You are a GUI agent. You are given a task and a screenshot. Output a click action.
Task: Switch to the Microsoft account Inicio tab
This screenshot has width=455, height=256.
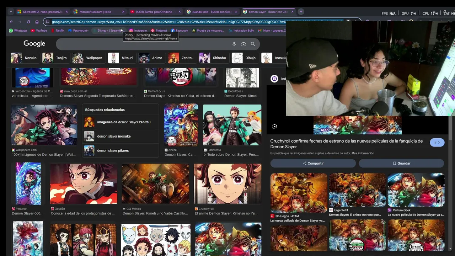[99, 12]
